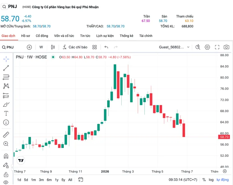233x185 pixels.
Task: Toggle stay in drawing mode
Action: (6, 165)
